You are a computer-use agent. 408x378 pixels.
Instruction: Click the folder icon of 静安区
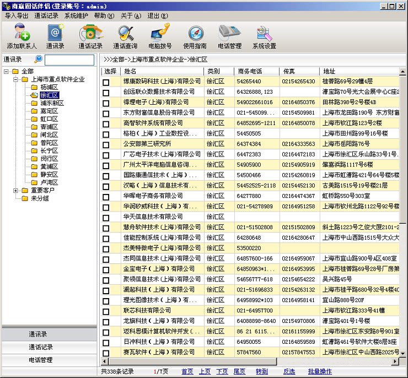tap(34, 175)
